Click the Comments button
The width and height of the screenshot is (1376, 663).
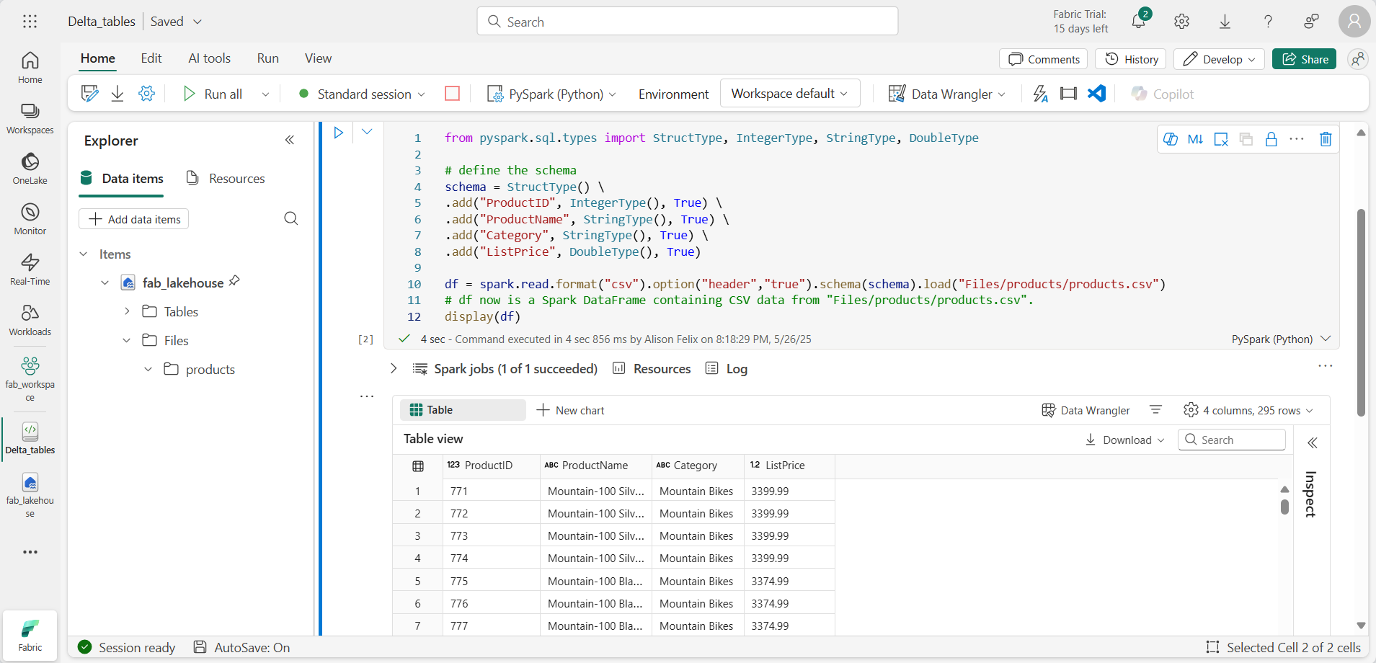tap(1043, 59)
